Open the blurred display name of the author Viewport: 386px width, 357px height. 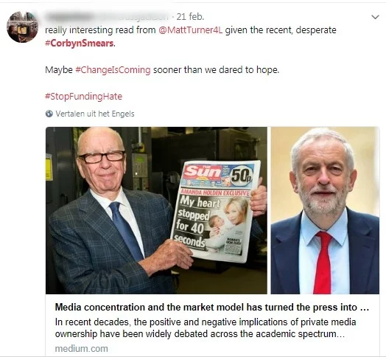pos(70,17)
